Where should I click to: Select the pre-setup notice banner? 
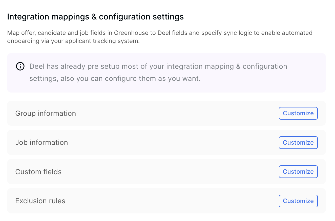click(x=166, y=73)
